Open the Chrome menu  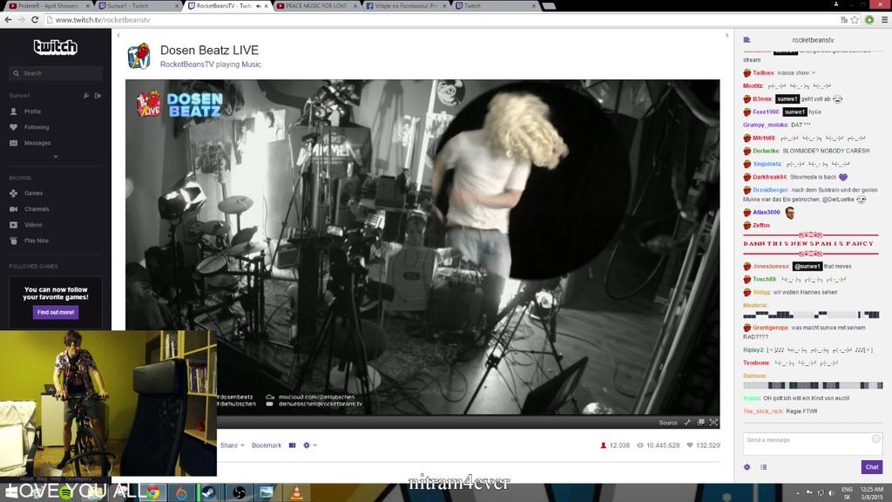coord(884,20)
